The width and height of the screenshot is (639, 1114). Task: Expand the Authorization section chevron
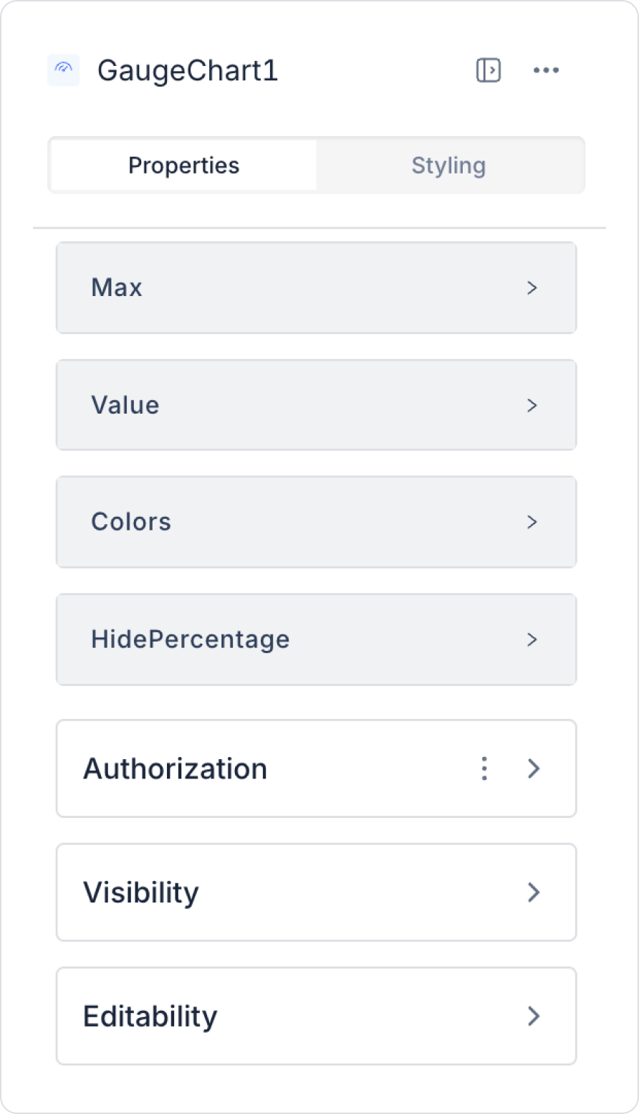(534, 768)
